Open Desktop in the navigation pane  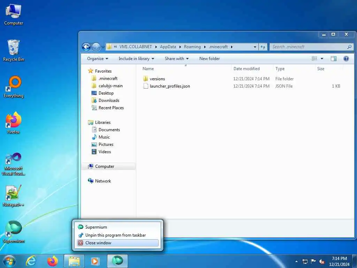[x=106, y=93]
